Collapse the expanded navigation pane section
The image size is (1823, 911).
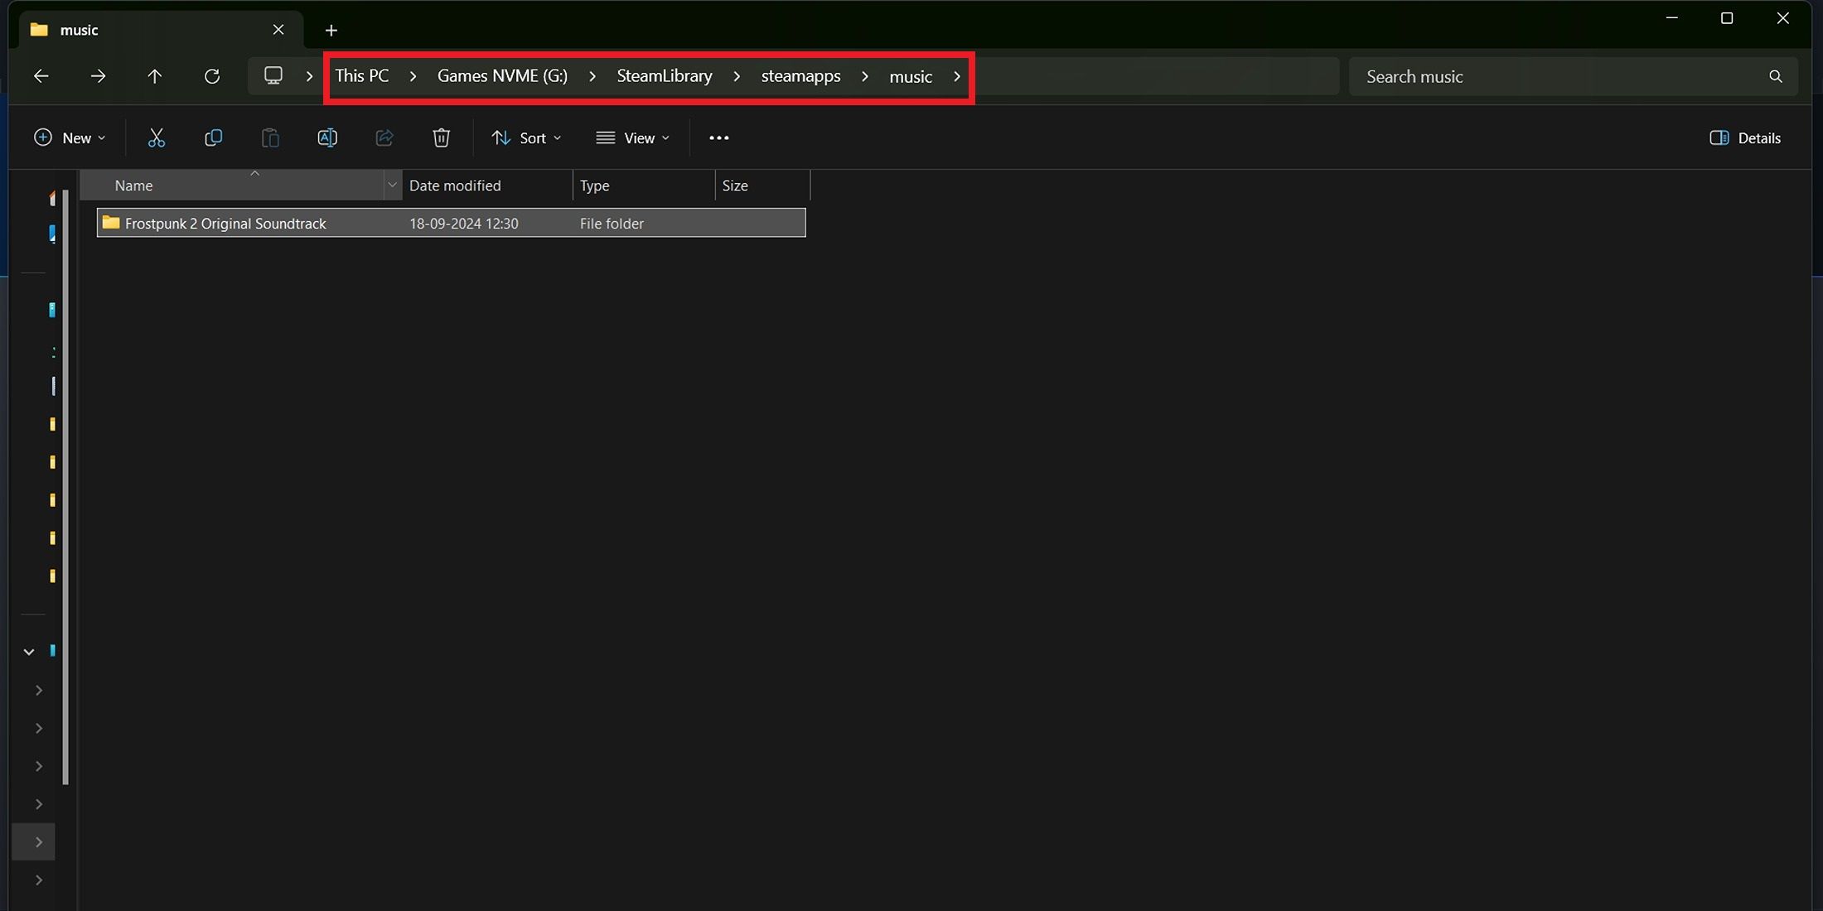pos(29,652)
